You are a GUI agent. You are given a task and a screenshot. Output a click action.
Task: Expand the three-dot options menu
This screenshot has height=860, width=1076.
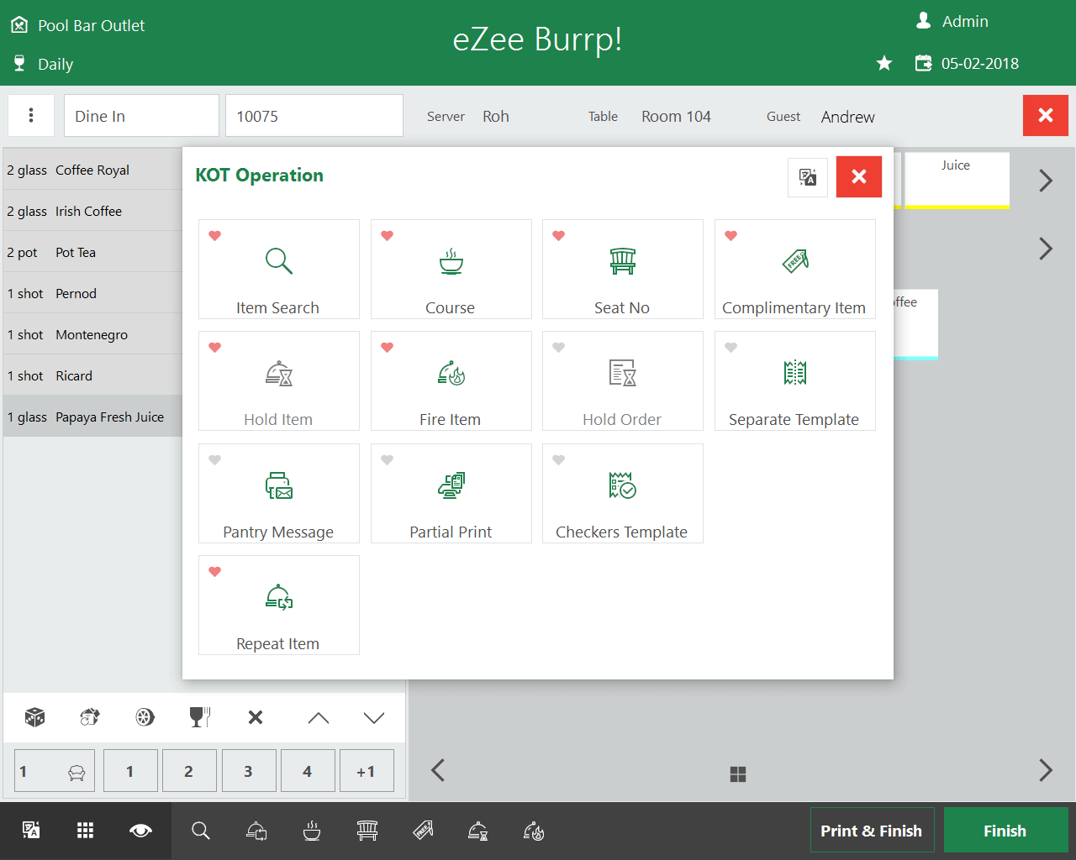(31, 115)
